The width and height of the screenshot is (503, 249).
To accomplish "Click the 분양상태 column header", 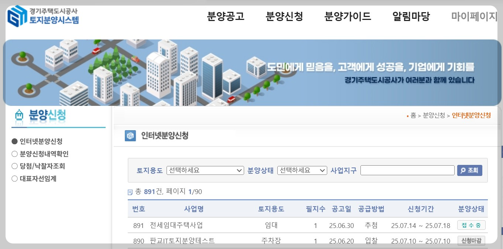I will point(471,209).
